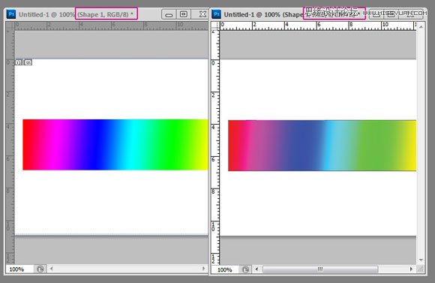This screenshot has height=283, width=435.
Task: Click the ruler origin corner in the right window
Action: coord(215,26)
